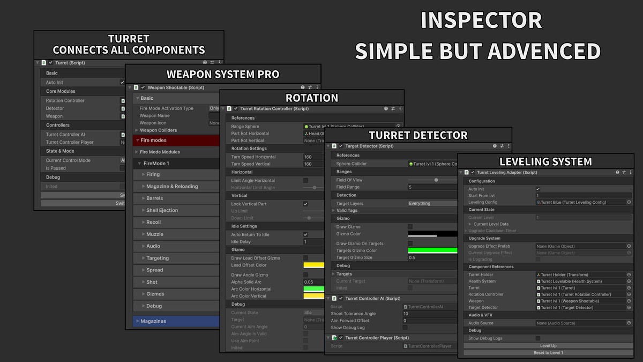Screen dimensions: 643x362
Task: Toggle Draw Gizmo checkbox in Target Detector
Action: click(x=410, y=227)
